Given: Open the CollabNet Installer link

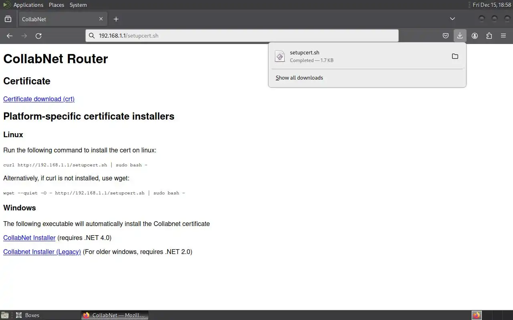Looking at the screenshot, I should [29, 238].
